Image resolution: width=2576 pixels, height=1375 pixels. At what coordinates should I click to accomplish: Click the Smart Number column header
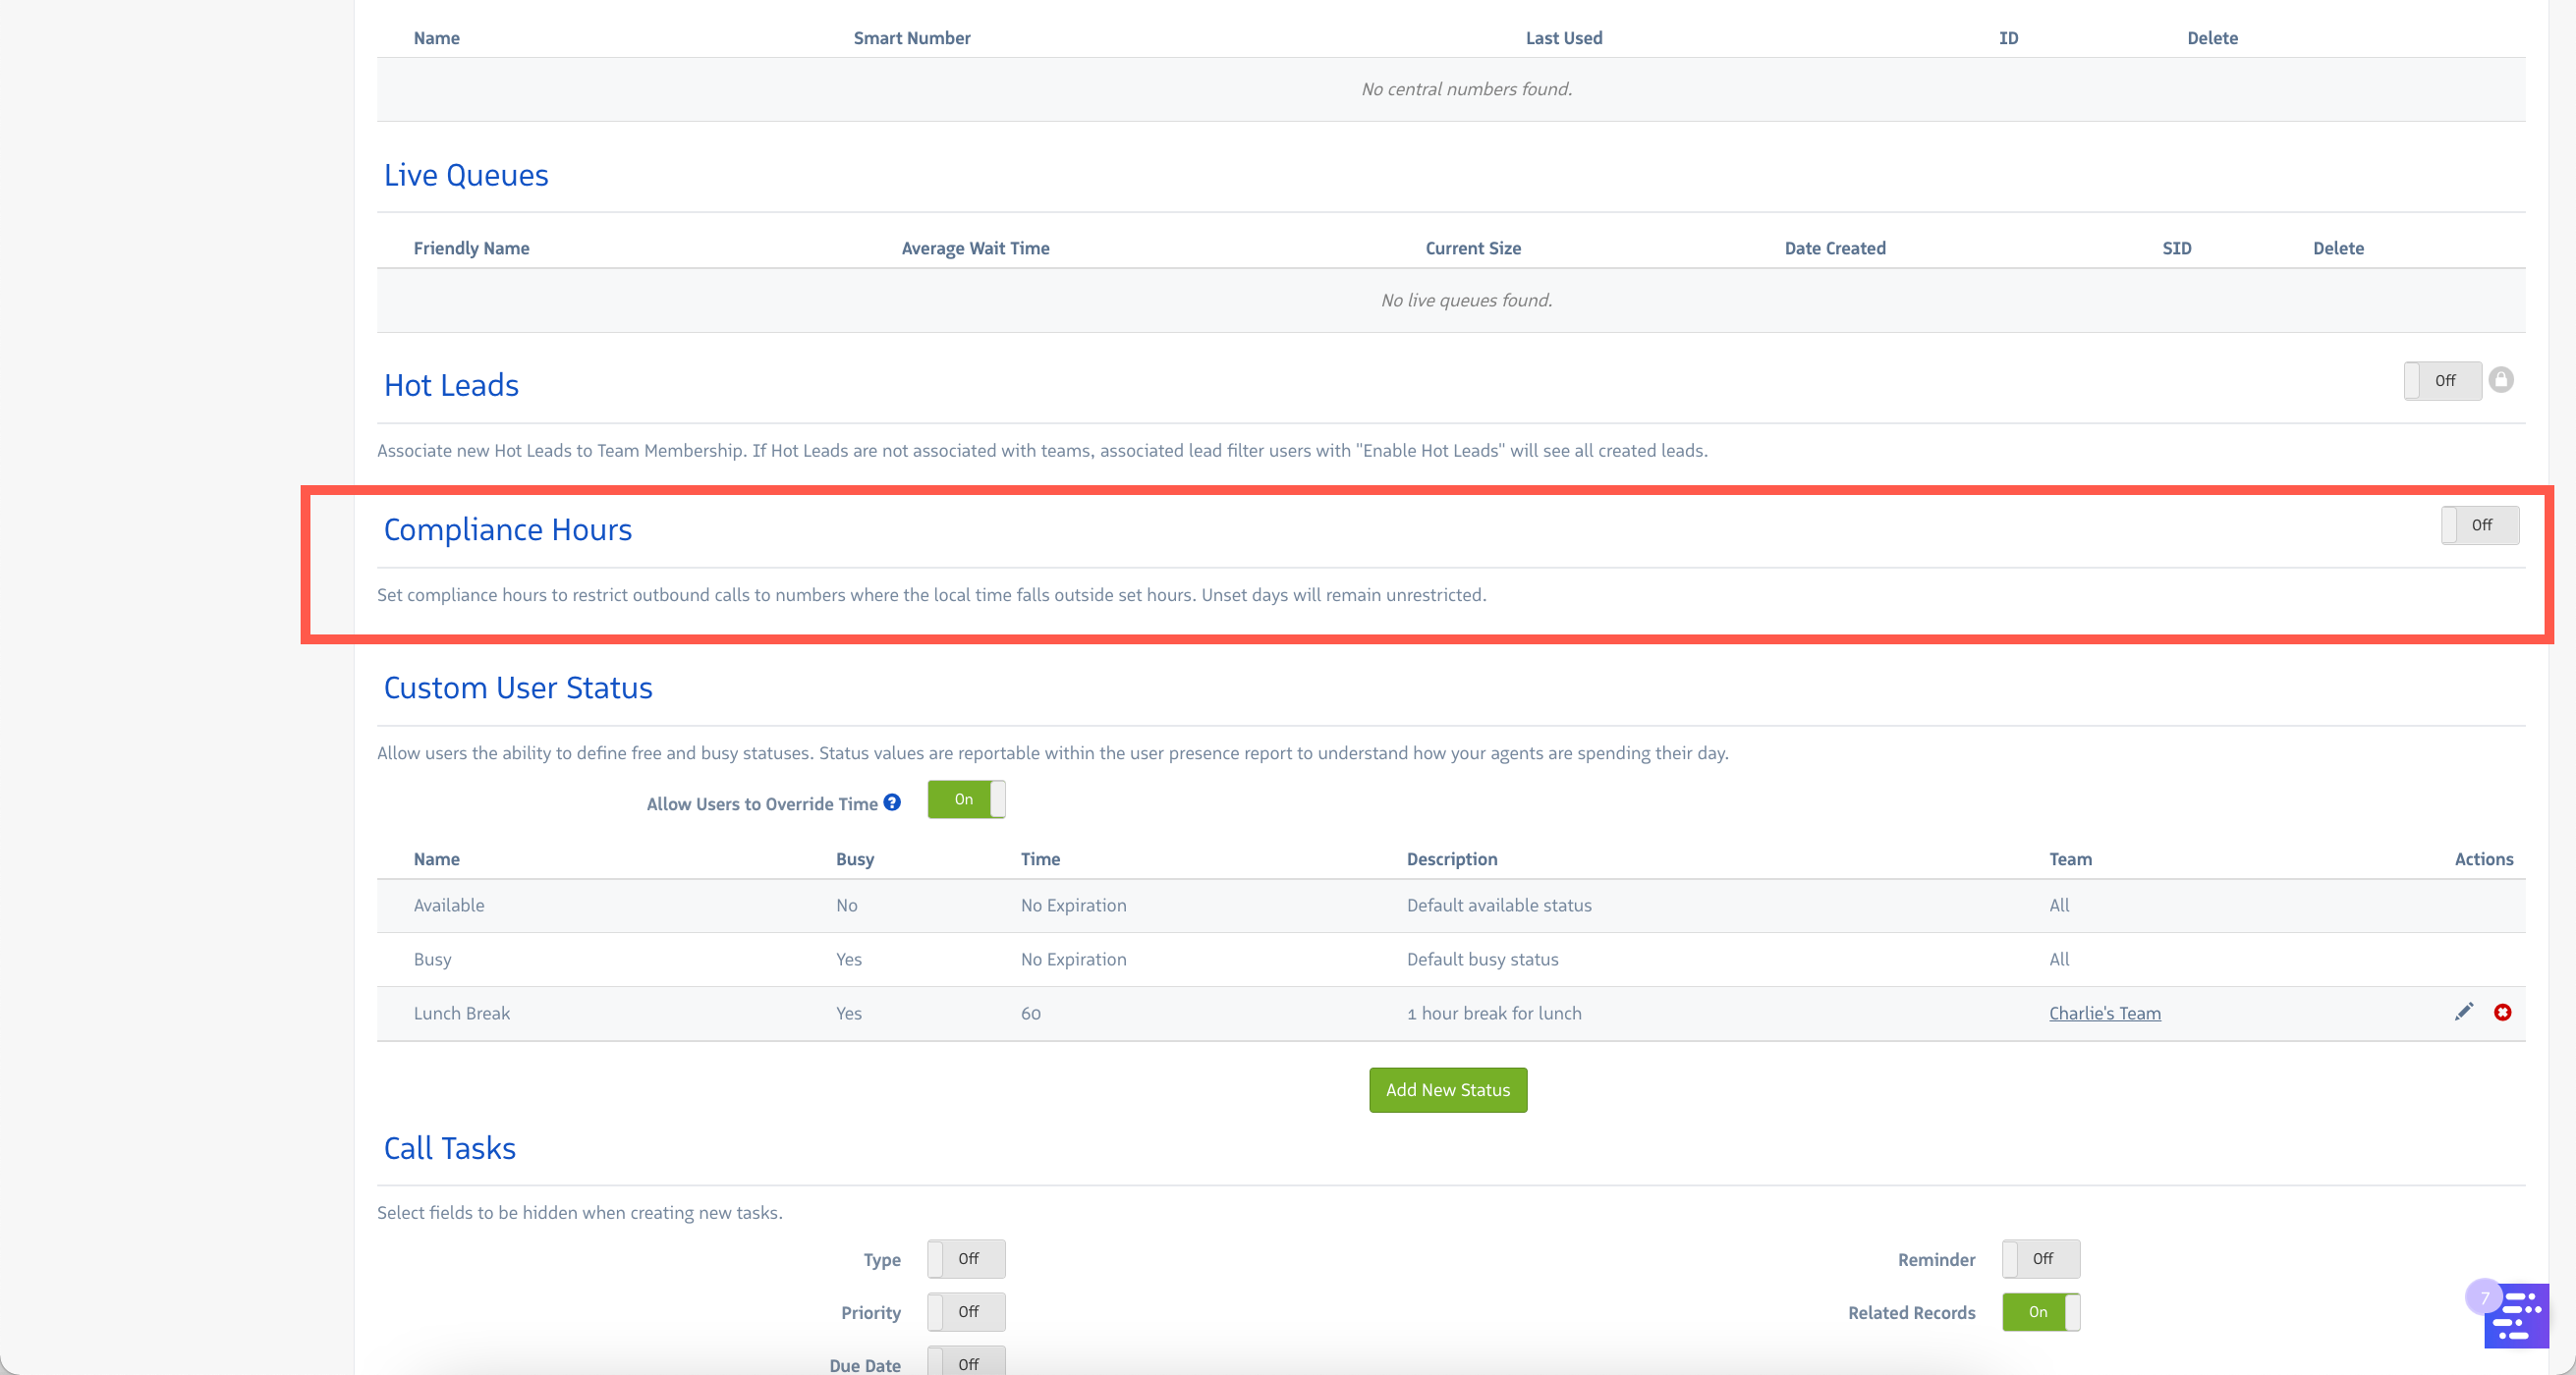click(911, 38)
